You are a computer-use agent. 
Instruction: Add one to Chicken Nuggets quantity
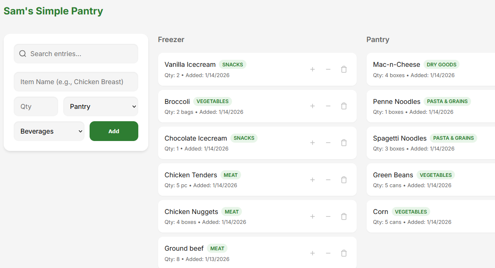click(x=313, y=216)
